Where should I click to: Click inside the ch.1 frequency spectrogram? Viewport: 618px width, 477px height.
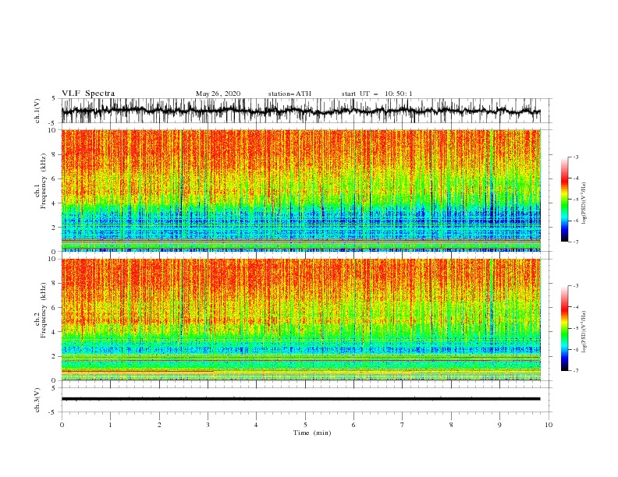tap(300, 190)
